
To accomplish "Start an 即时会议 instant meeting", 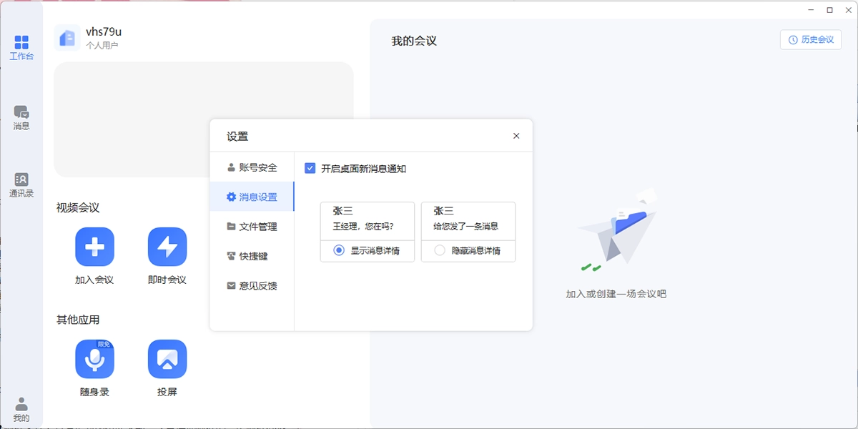I will 166,245.
